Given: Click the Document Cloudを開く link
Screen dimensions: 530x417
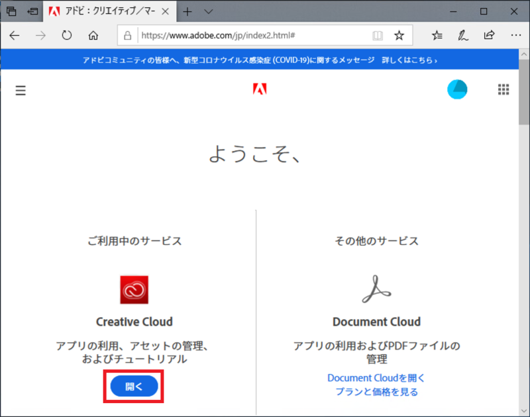Looking at the screenshot, I should [x=376, y=378].
